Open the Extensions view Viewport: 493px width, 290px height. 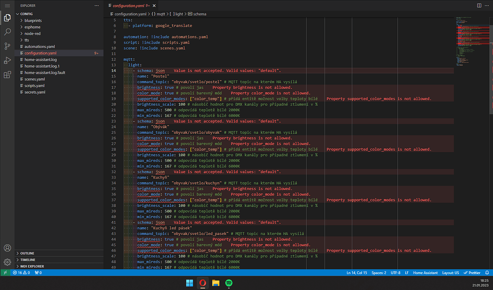[7, 75]
